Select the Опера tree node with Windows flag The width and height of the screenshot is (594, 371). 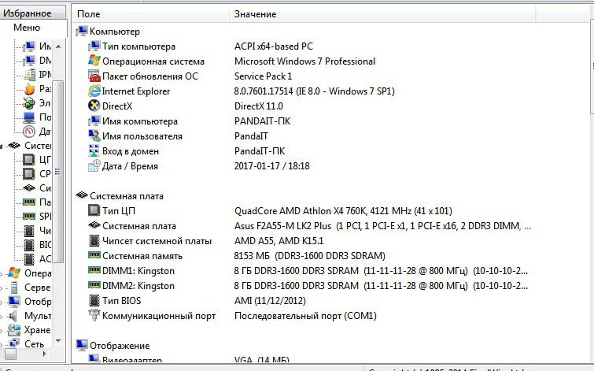30,273
